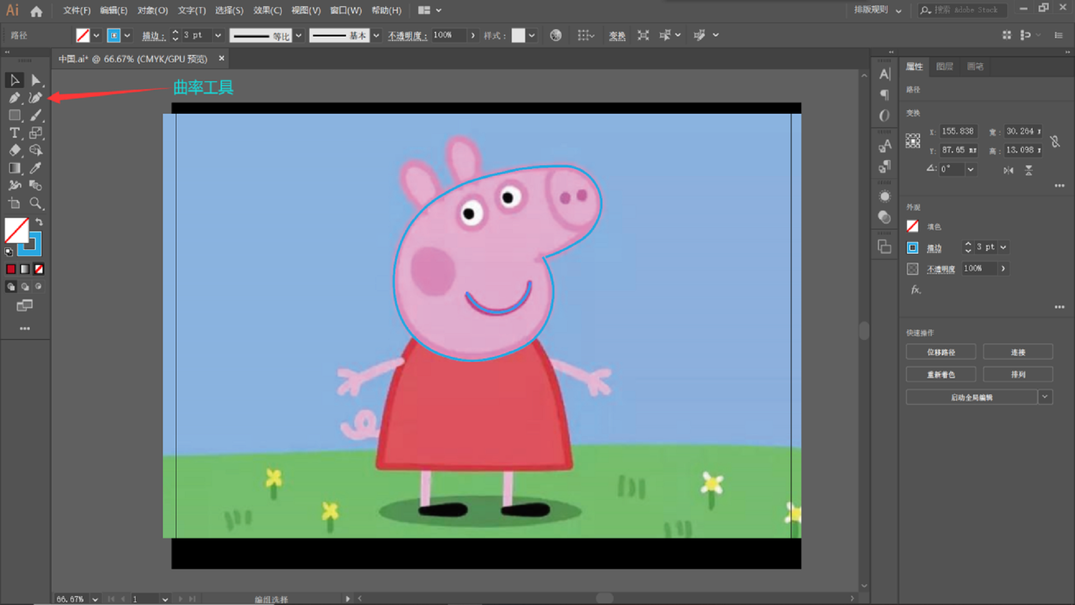The height and width of the screenshot is (605, 1075).
Task: Pick the Type tool
Action: (15, 133)
